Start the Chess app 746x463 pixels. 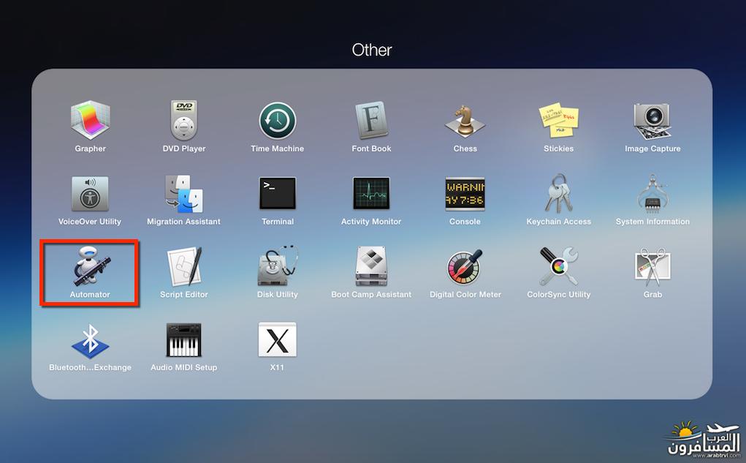tap(465, 121)
